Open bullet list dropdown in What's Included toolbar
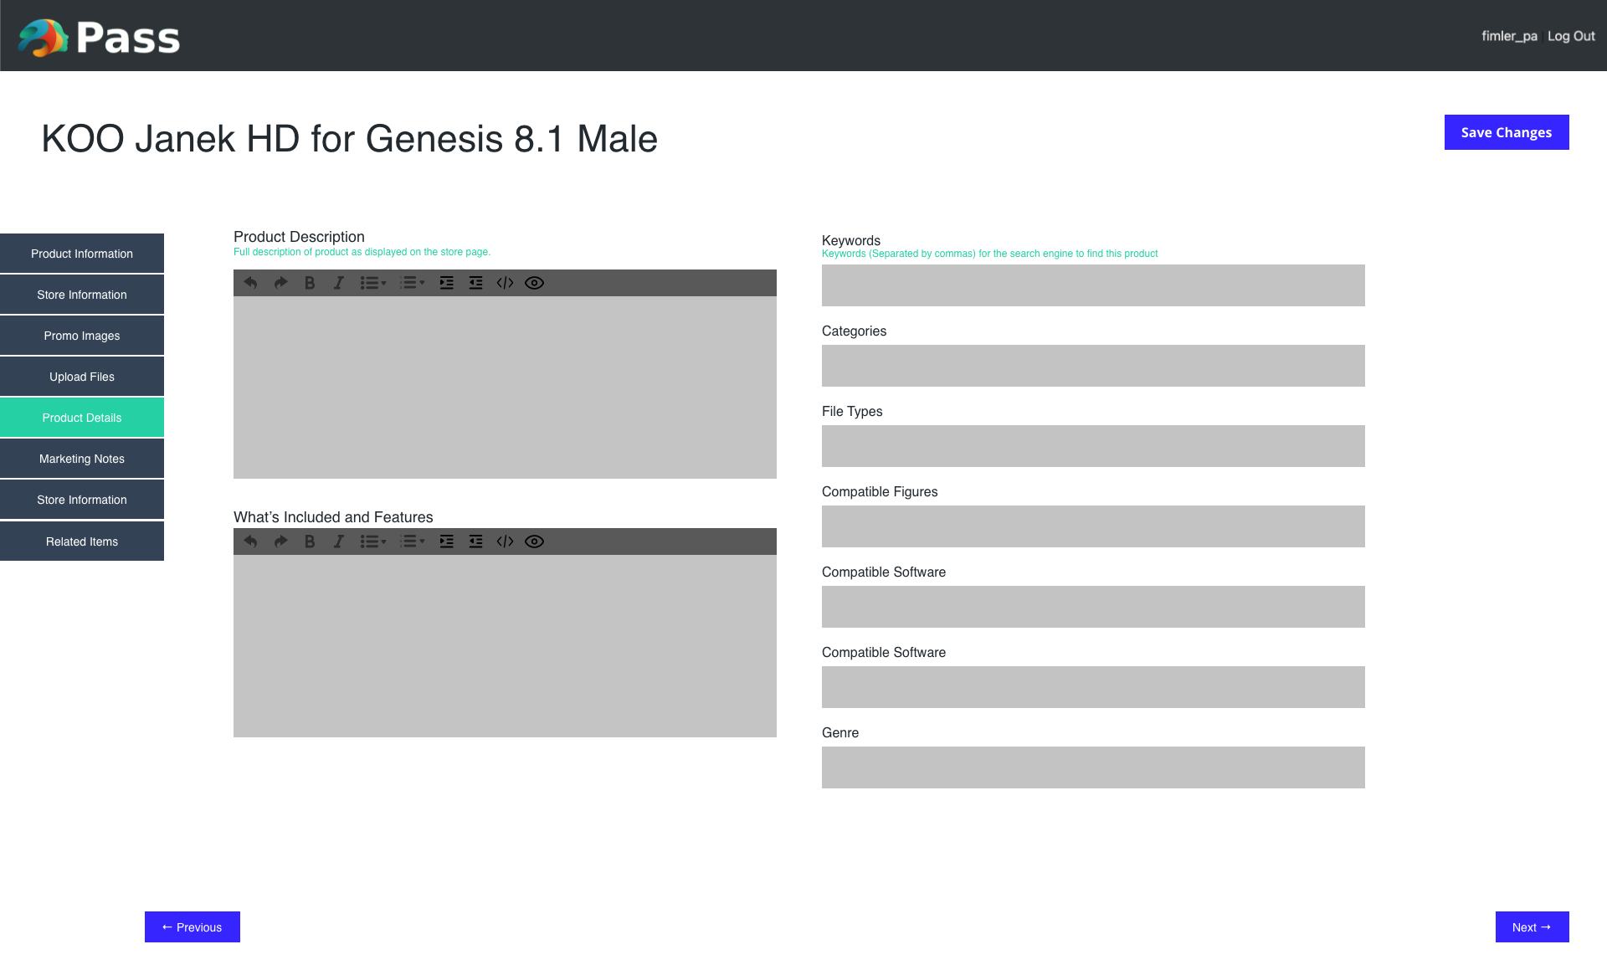The width and height of the screenshot is (1607, 970). (373, 541)
